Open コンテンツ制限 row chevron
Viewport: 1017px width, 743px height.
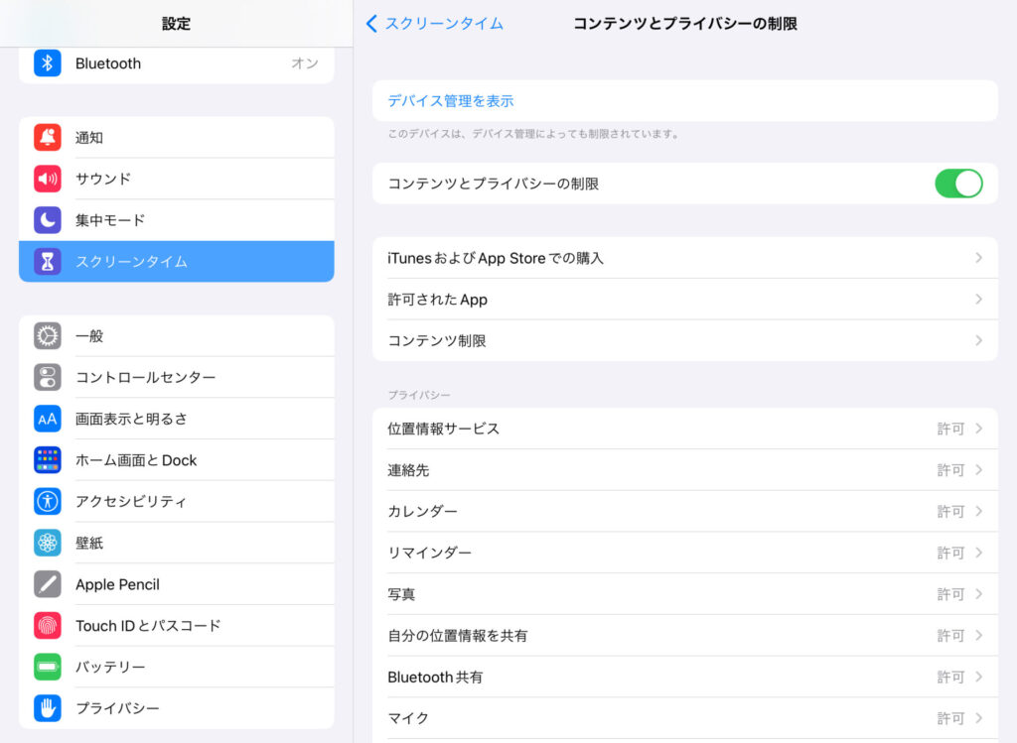point(978,340)
